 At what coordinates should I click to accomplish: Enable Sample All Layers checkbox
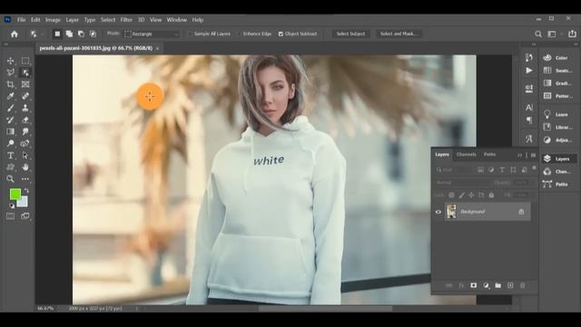pos(191,34)
